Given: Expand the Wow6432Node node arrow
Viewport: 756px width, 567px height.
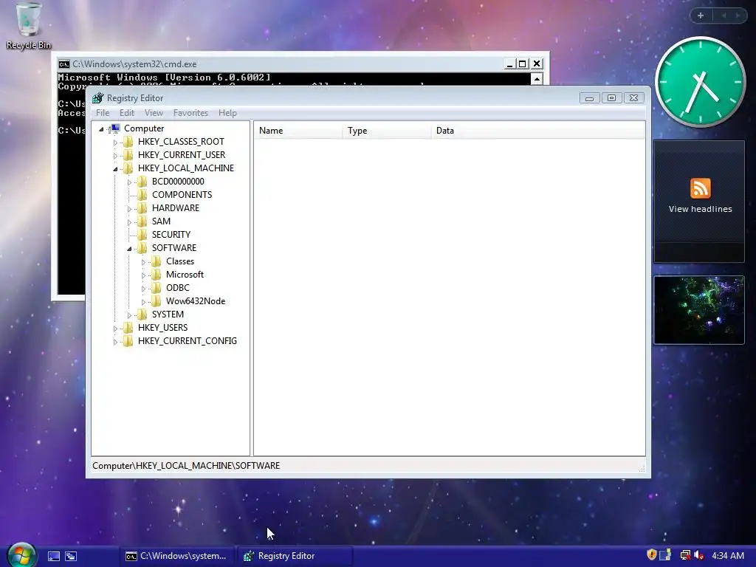Looking at the screenshot, I should pos(143,302).
